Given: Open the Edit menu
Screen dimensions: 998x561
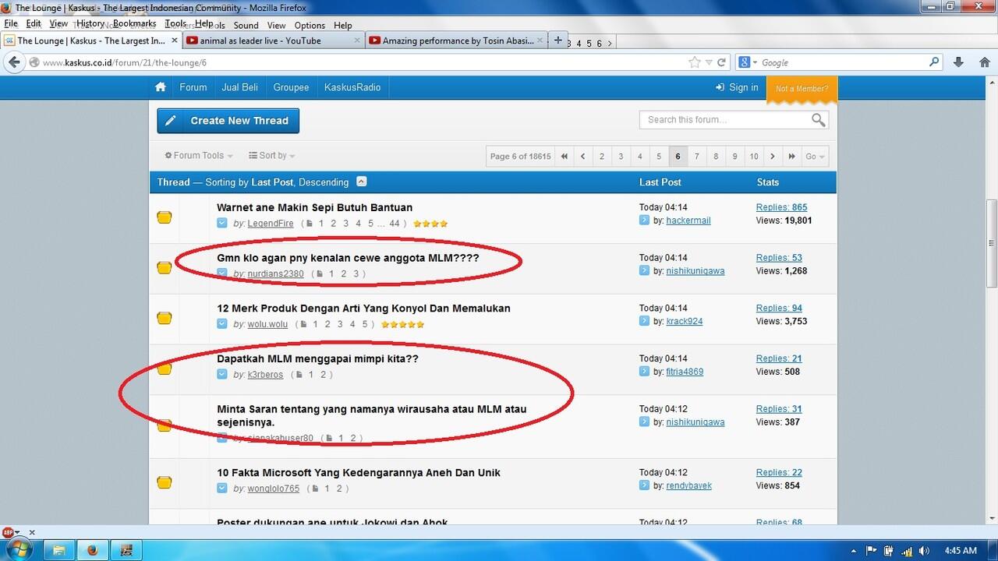Looking at the screenshot, I should pos(34,24).
